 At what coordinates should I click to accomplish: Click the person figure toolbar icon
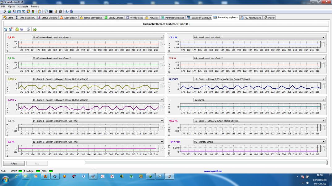tap(33, 11)
